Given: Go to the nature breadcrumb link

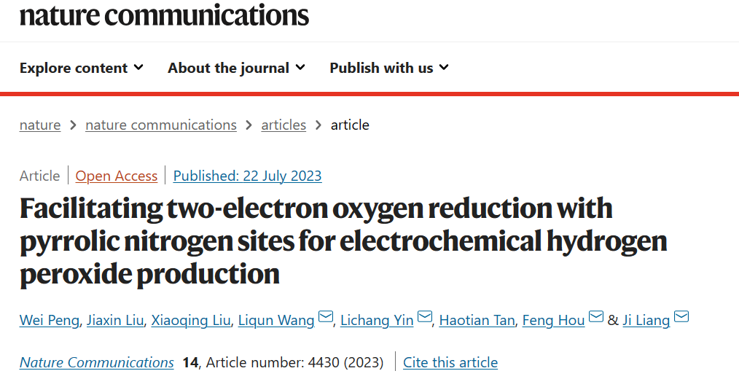Looking at the screenshot, I should [x=40, y=125].
